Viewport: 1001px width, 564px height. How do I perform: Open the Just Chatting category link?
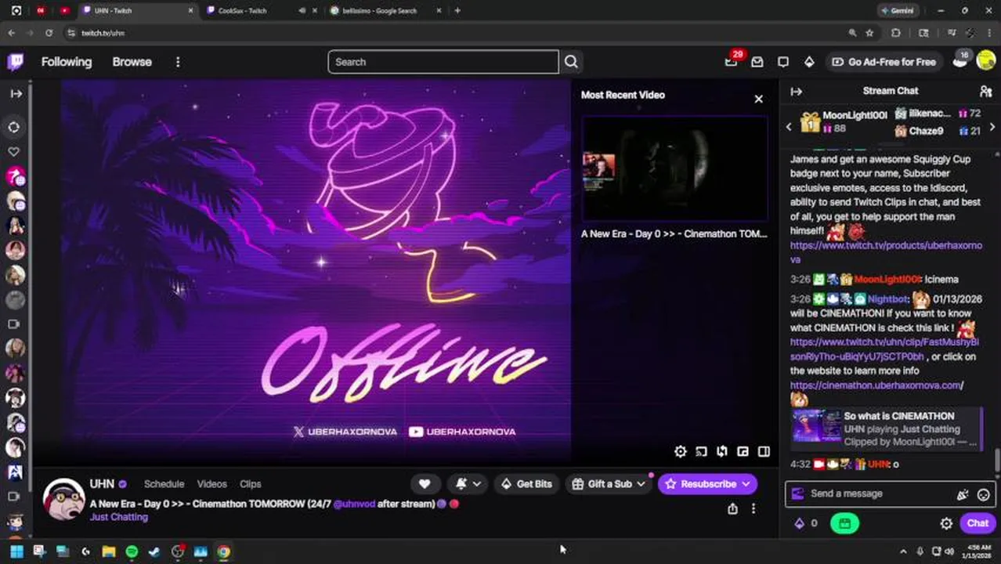point(119,517)
